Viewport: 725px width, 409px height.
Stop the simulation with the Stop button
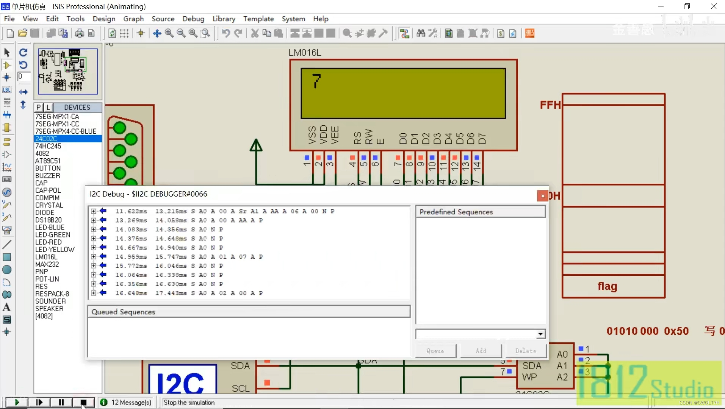(x=83, y=402)
